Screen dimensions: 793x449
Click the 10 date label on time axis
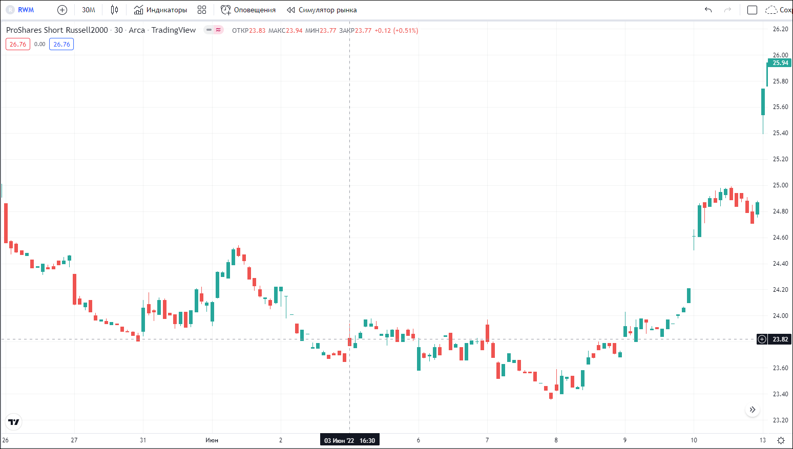click(694, 440)
